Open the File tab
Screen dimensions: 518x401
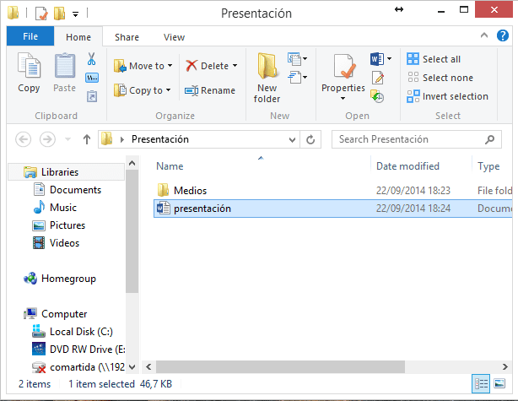[30, 36]
